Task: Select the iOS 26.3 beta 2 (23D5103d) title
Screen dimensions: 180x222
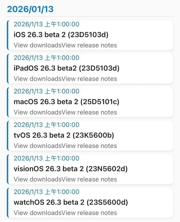Action: (61, 35)
